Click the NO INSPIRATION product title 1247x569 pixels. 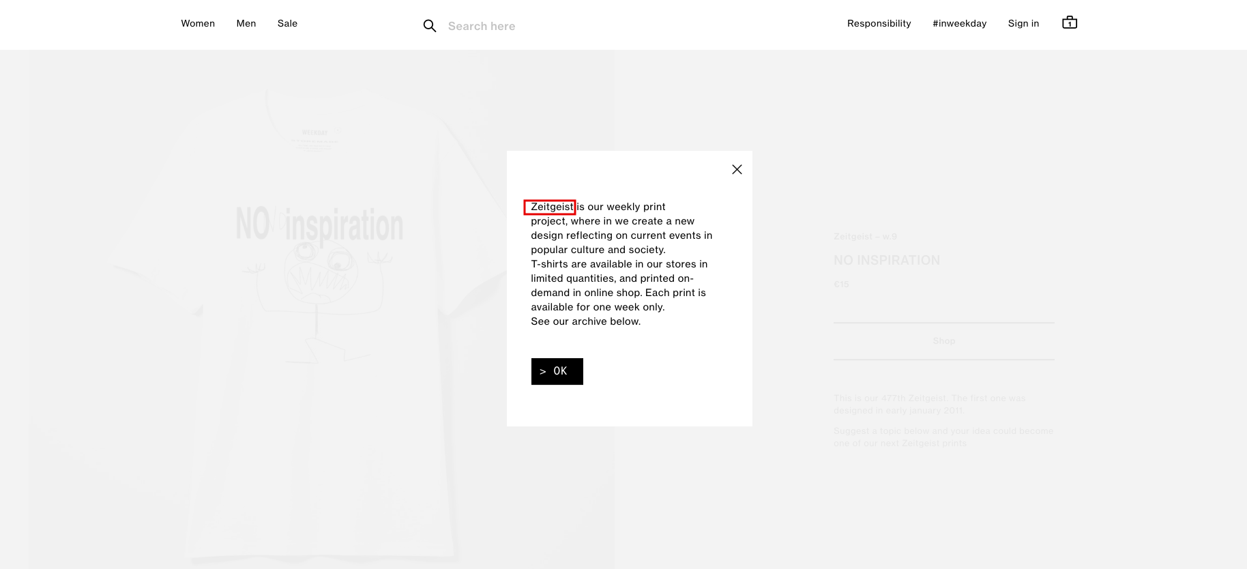click(x=886, y=260)
